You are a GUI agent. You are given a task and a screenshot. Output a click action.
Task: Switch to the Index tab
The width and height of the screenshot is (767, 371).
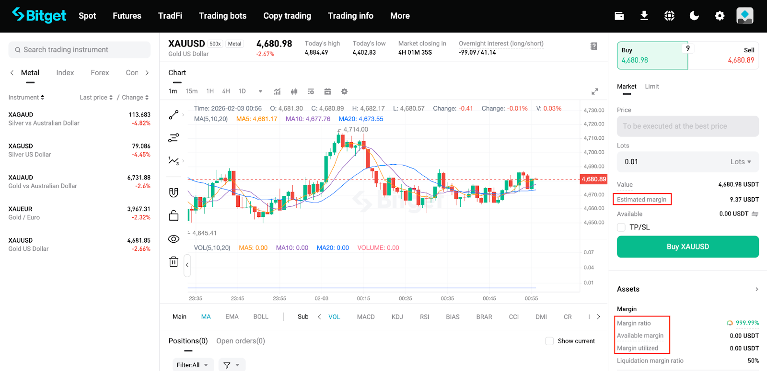tap(65, 73)
